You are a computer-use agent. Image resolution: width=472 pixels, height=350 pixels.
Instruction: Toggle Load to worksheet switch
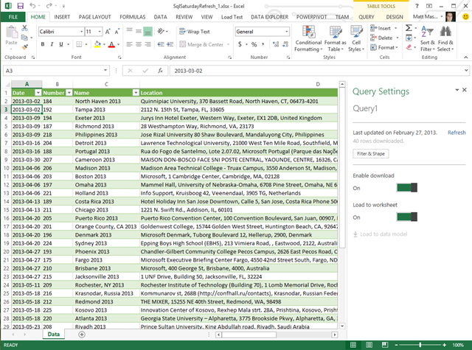tap(407, 217)
